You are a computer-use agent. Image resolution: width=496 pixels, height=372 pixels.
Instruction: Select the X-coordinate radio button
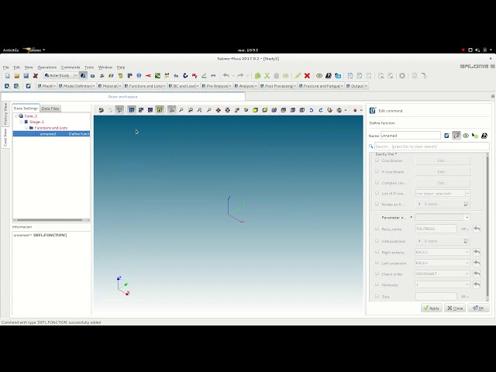pos(377,171)
